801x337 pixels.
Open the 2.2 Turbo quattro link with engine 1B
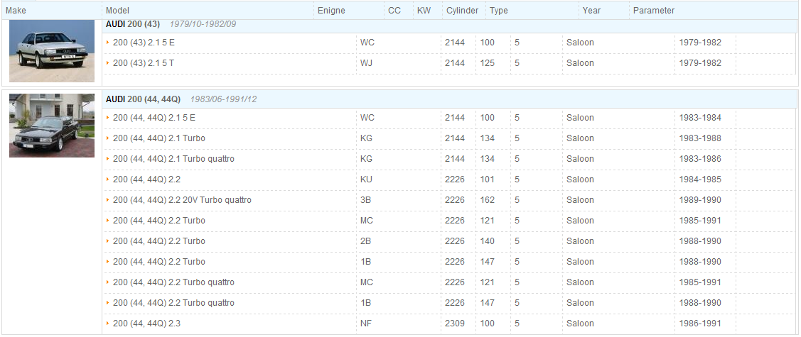tap(173, 303)
